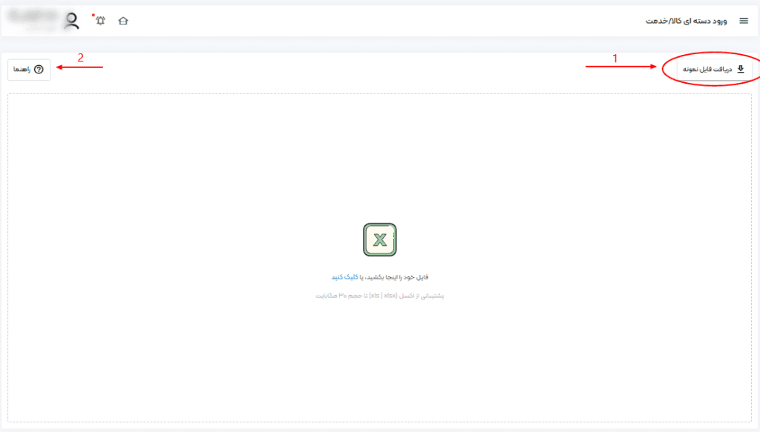
Task: Open the hamburger menu in the header
Action: coord(744,21)
